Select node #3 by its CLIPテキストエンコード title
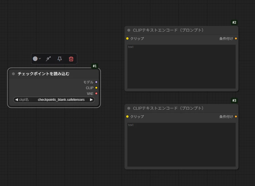Image resolution: width=255 pixels, height=186 pixels. click(x=168, y=108)
